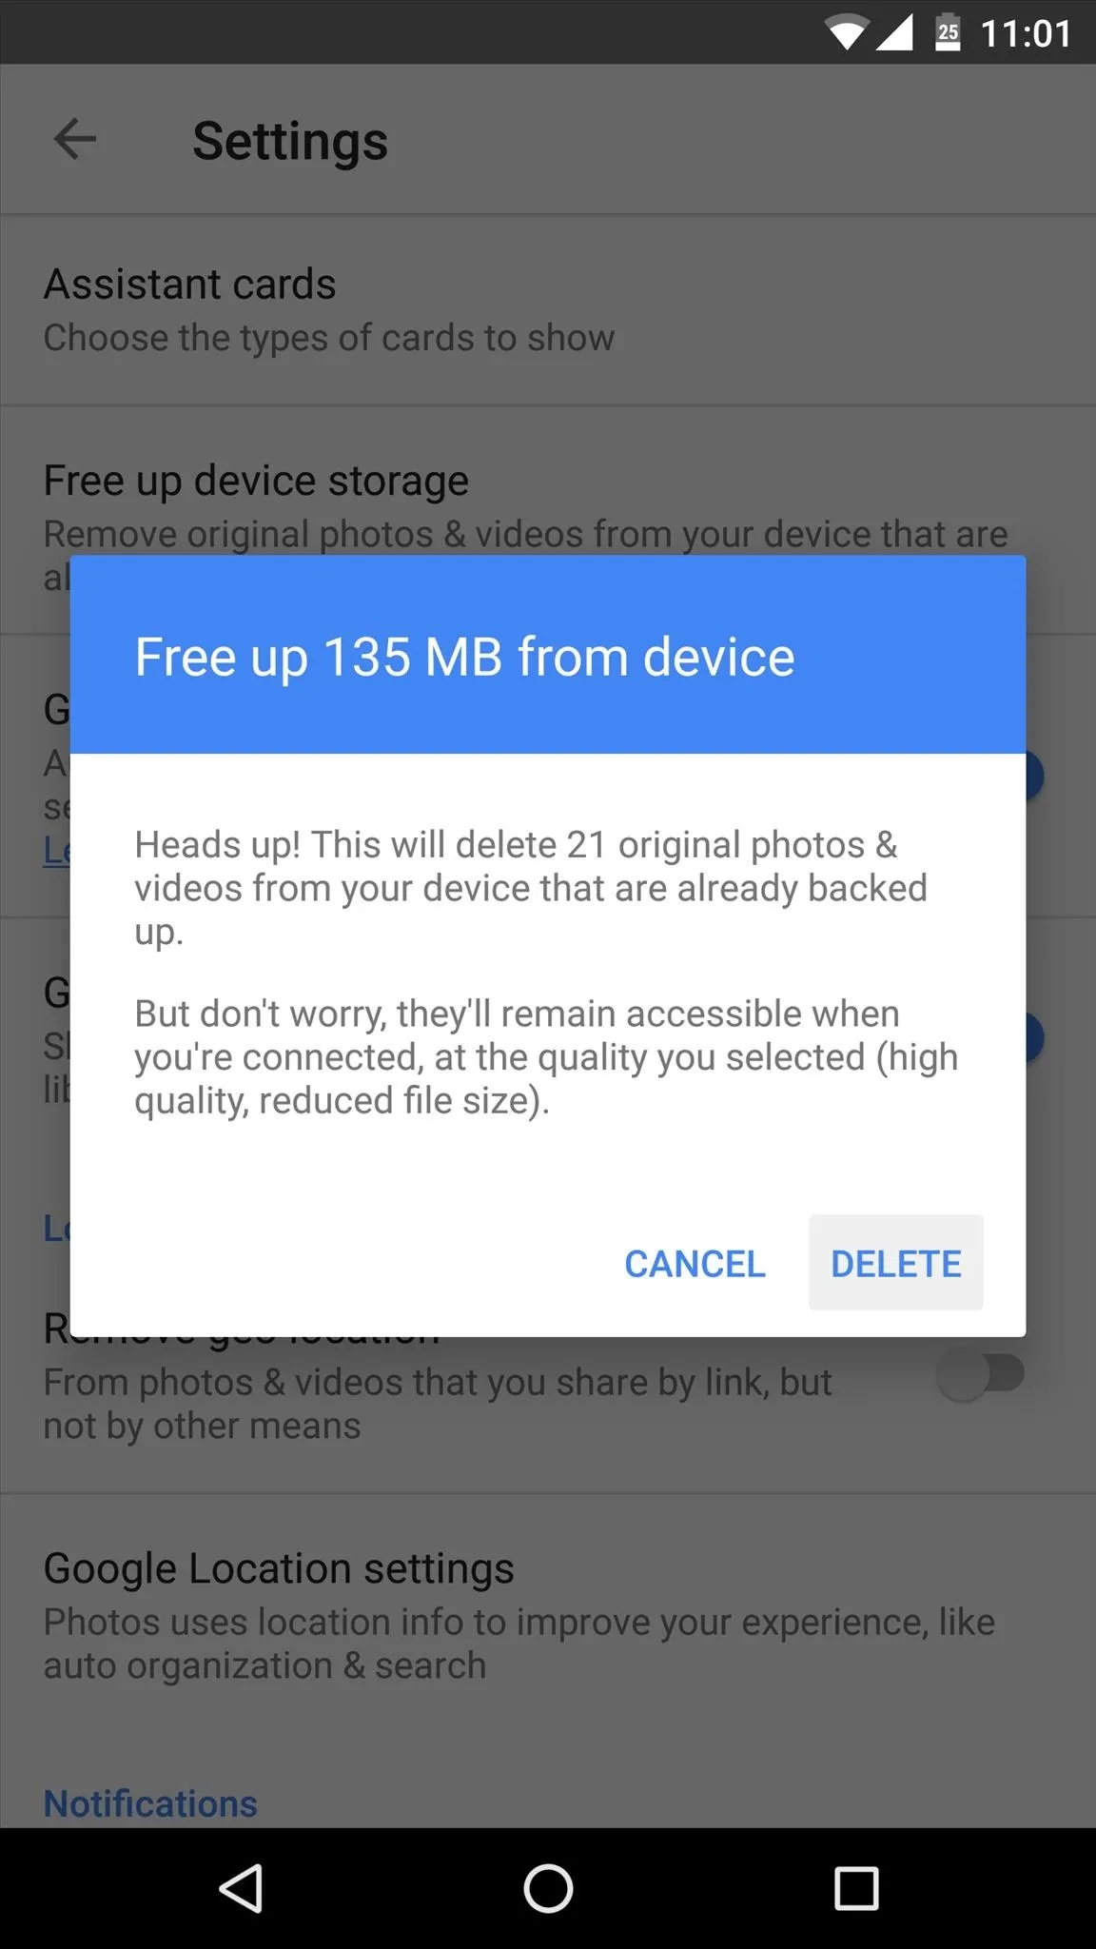
Task: Tap the Android home circle button
Action: pos(548,1888)
